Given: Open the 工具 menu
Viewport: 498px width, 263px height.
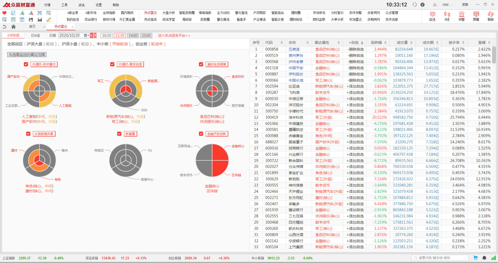Looking at the screenshot, I should (x=65, y=5).
